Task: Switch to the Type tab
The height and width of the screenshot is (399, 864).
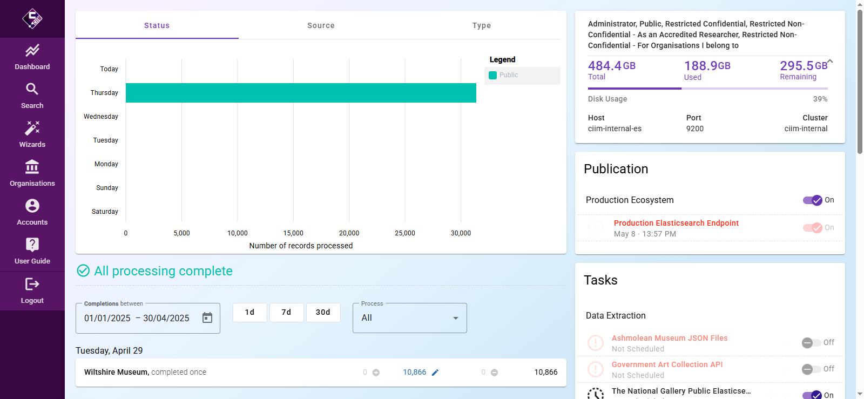Action: [481, 25]
